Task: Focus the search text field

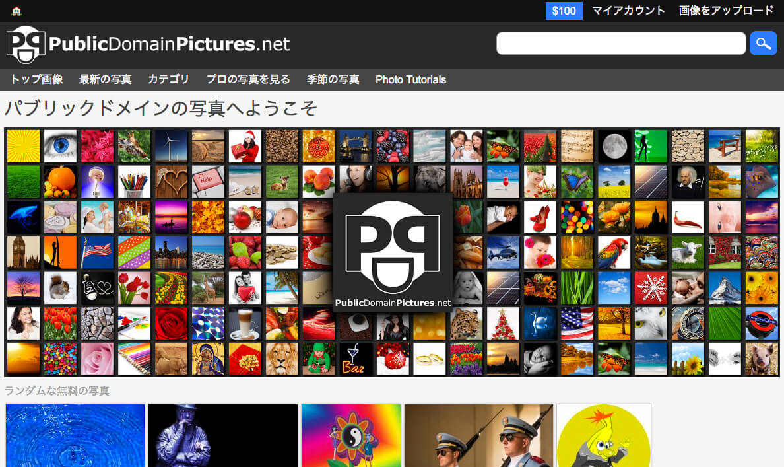Action: coord(621,44)
